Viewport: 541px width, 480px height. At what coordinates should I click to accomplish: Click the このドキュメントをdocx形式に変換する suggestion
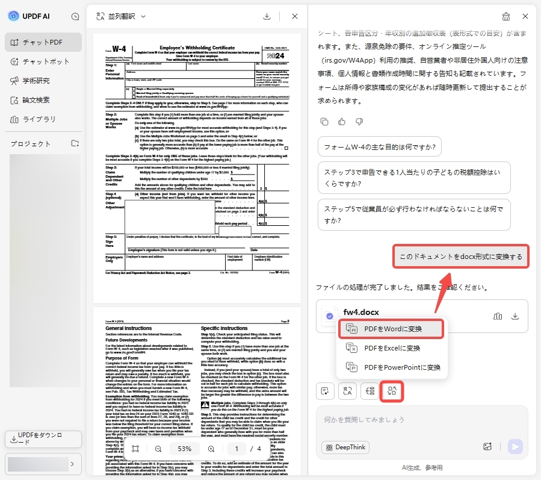tap(460, 256)
